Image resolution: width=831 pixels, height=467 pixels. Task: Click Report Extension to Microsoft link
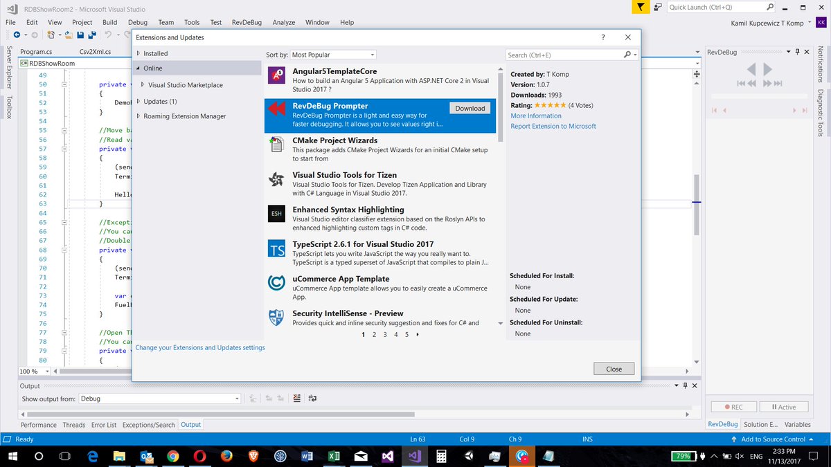(x=553, y=126)
